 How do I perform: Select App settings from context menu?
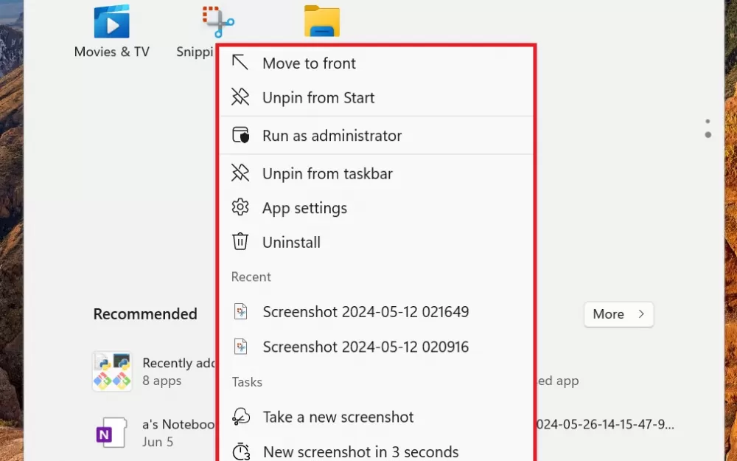coord(304,208)
